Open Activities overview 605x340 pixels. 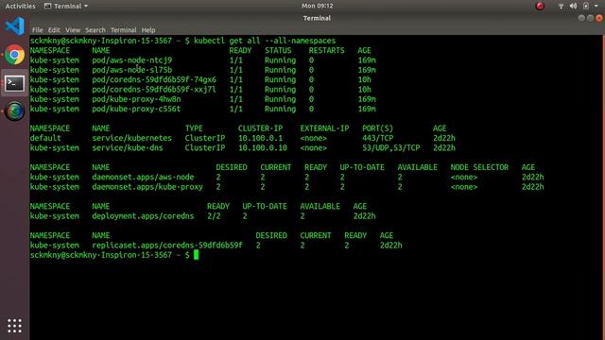[20, 6]
